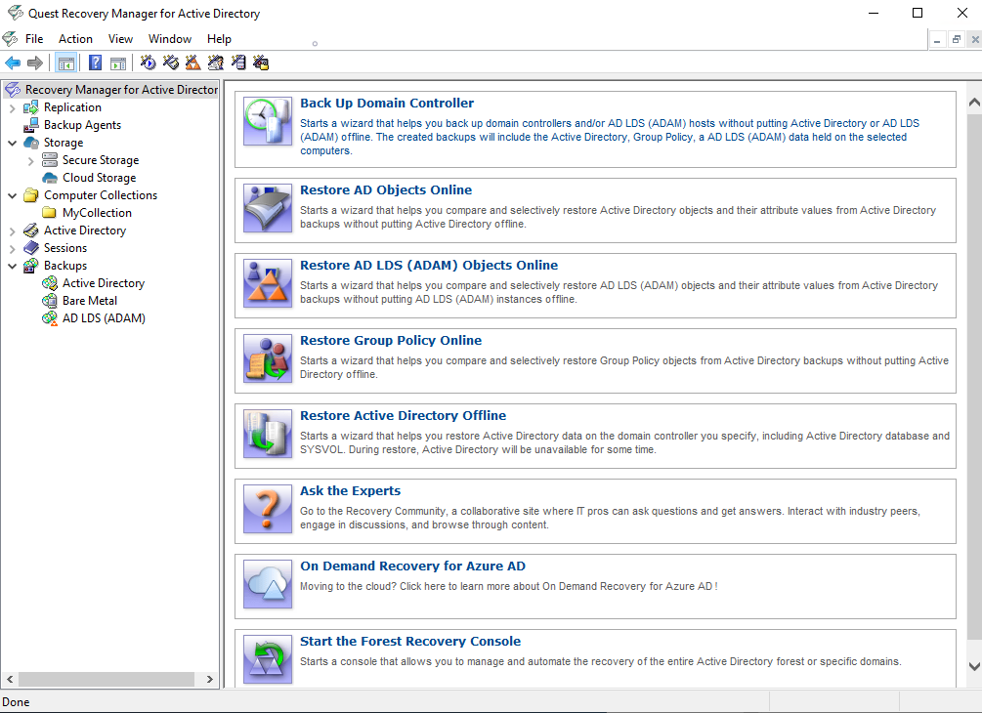
Task: Open the Window menu
Action: (170, 39)
